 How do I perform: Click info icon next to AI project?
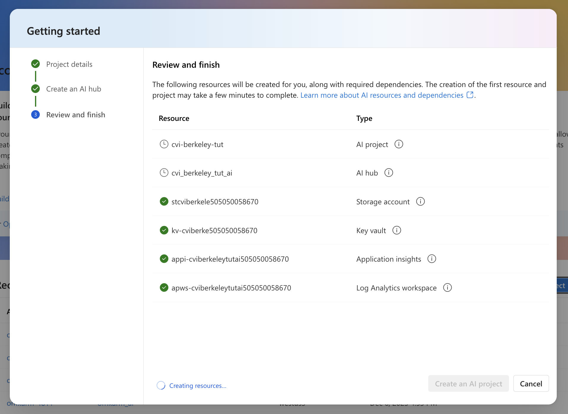pyautogui.click(x=399, y=144)
